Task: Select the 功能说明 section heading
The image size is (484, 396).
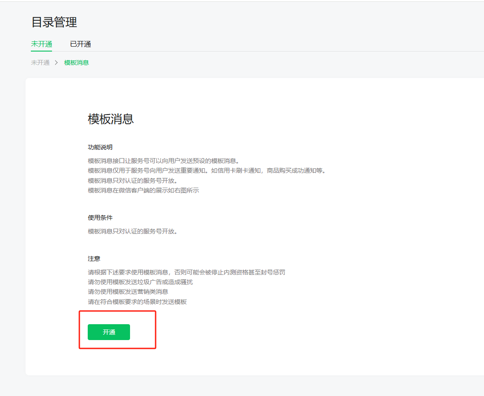Action: [x=100, y=147]
